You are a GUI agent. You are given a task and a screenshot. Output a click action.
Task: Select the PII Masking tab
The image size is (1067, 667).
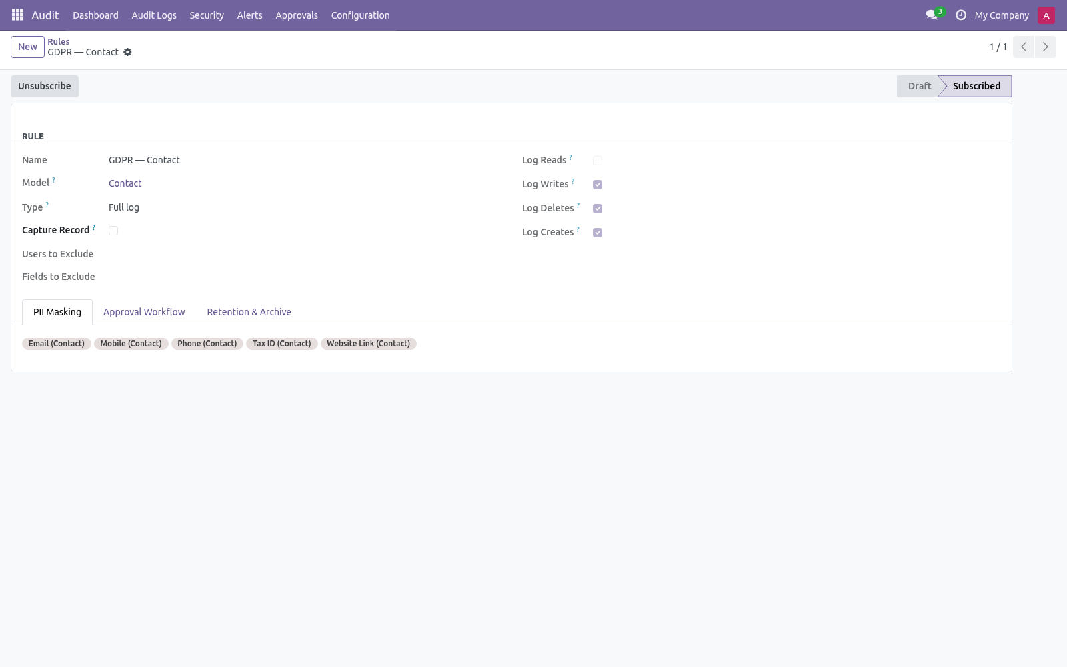click(57, 312)
